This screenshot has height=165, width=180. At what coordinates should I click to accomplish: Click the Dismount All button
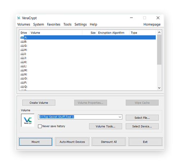click(109, 142)
